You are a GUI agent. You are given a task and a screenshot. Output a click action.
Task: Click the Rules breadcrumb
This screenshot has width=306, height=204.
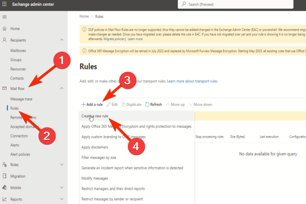pyautogui.click(x=99, y=17)
